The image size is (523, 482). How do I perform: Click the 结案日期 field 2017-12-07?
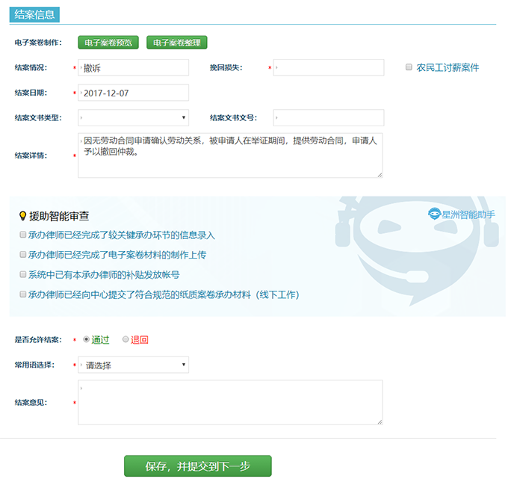point(134,93)
